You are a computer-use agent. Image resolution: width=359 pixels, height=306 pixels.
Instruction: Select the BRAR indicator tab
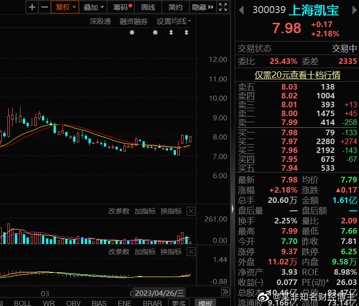click(x=152, y=303)
